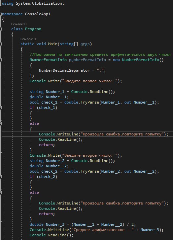Viewport: 173px width, 240px height.
Task: Open references link above Main method
Action: point(28,39)
